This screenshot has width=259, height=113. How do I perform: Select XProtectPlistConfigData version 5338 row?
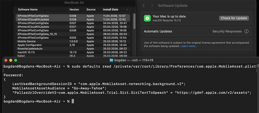coord(73,16)
